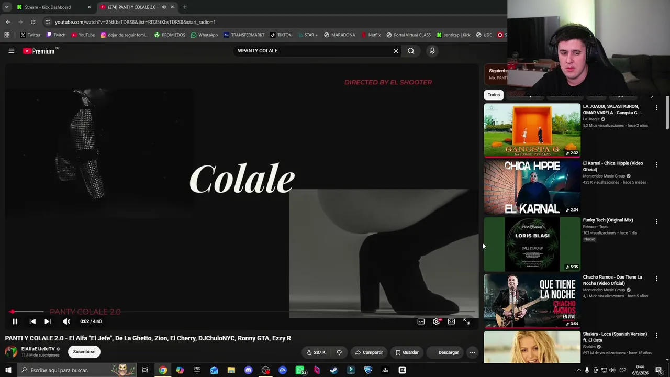Switch the player to theater mode
670x377 pixels.
451,321
